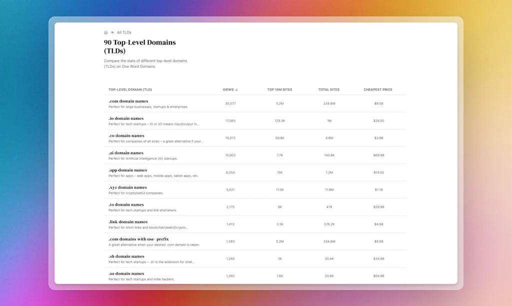Sort the table by CHEAPEST PRICE
This screenshot has height=306, width=512.
378,89
